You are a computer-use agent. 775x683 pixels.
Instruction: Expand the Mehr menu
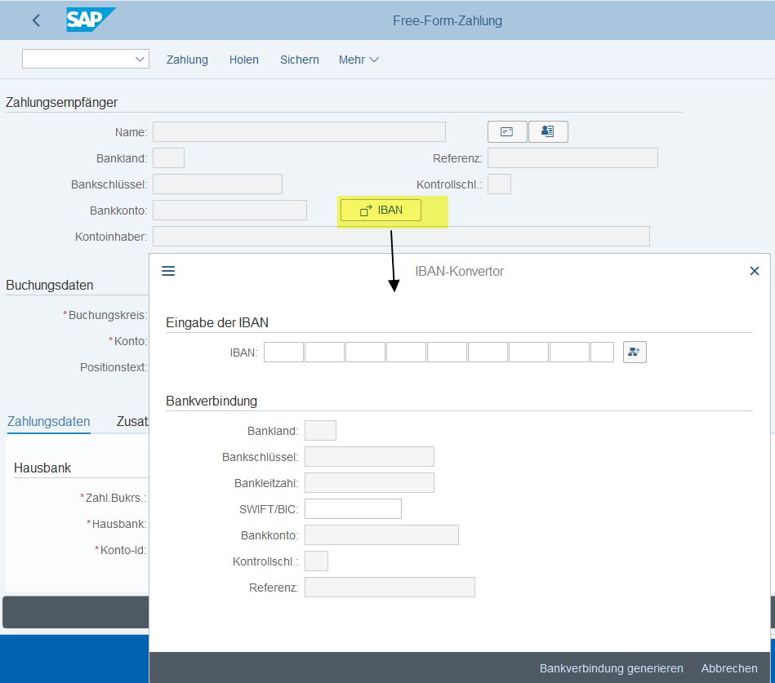pyautogui.click(x=359, y=60)
